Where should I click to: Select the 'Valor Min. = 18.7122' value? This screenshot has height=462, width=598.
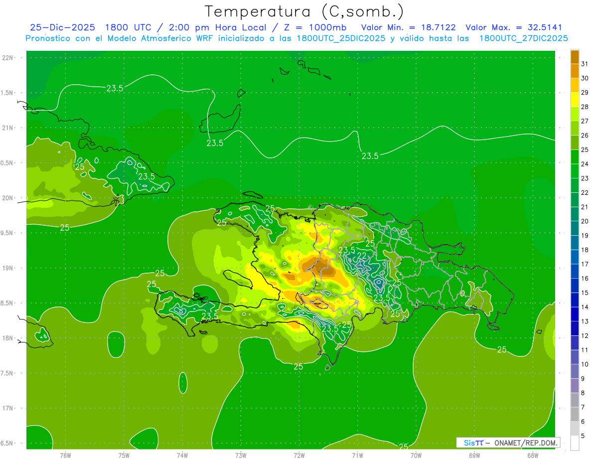pos(408,27)
